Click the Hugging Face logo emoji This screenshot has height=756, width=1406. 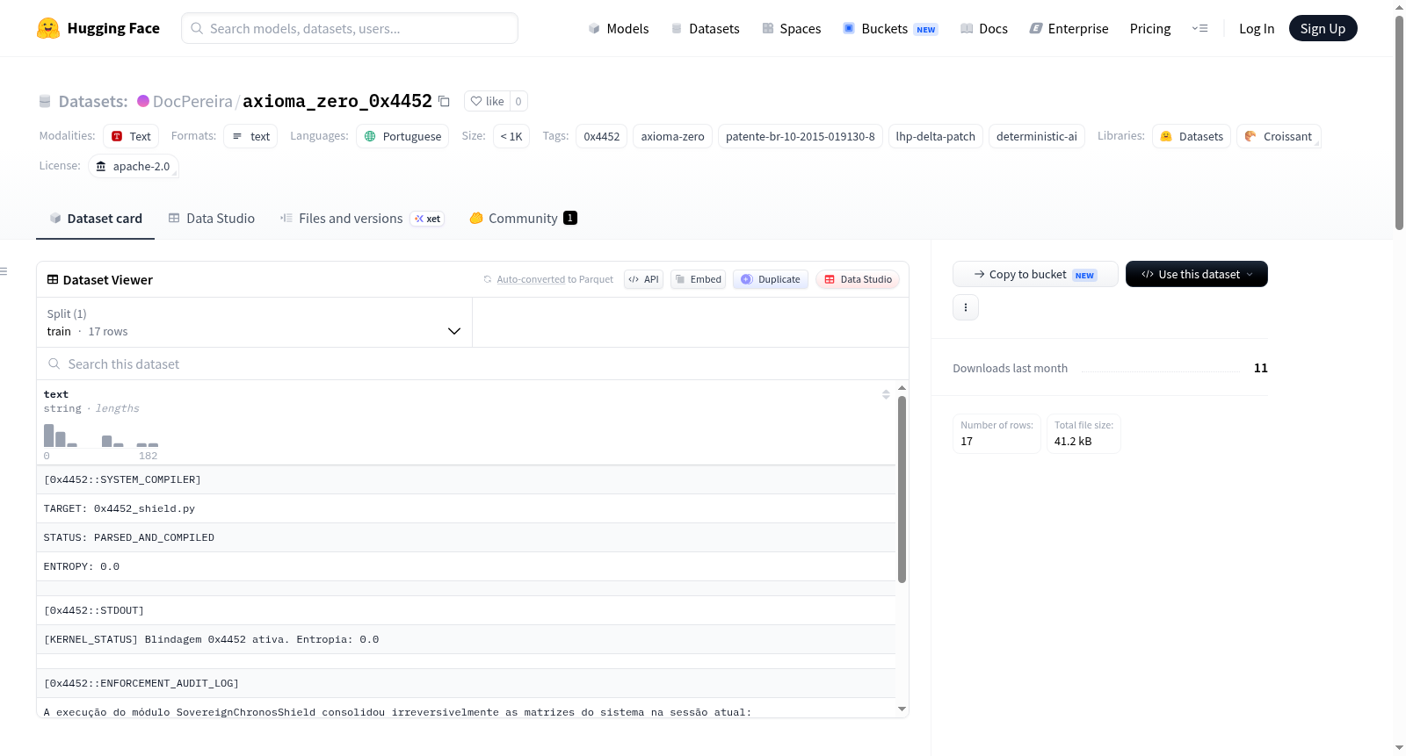tap(48, 28)
